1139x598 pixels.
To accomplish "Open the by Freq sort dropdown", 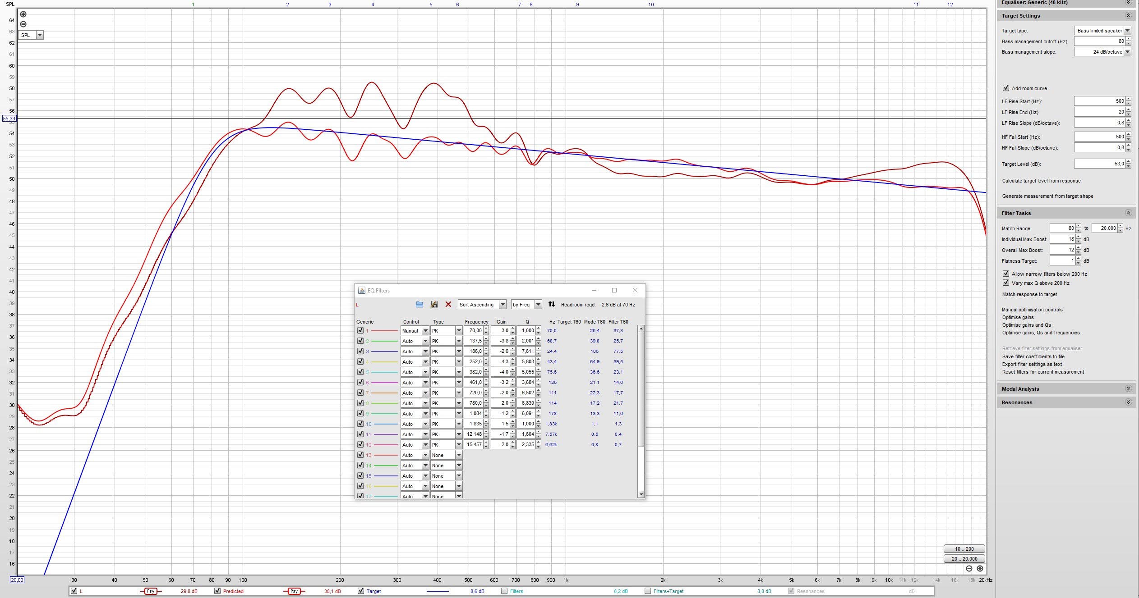I will click(538, 305).
